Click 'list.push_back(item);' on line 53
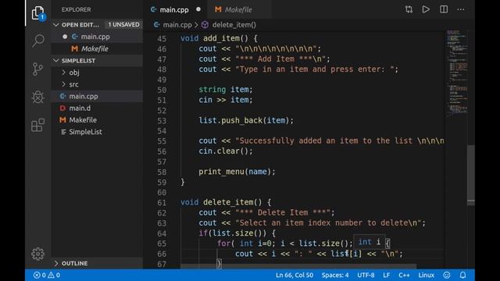500x281 pixels. (x=246, y=120)
